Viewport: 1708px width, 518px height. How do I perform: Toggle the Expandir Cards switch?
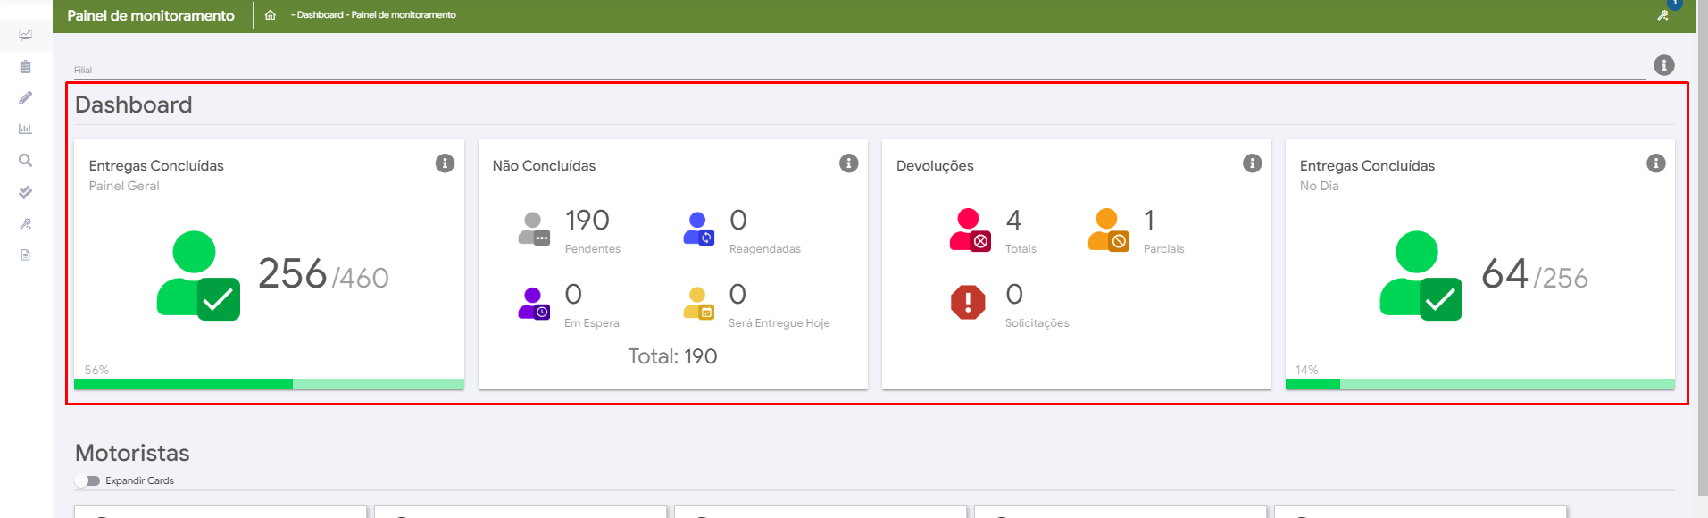pyautogui.click(x=87, y=480)
